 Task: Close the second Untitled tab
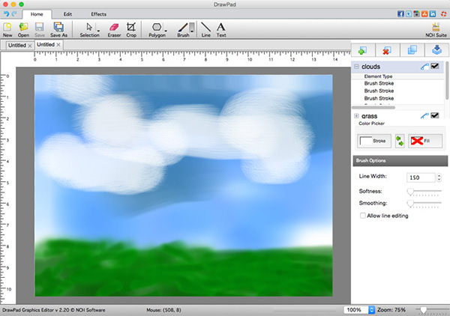tap(58, 45)
